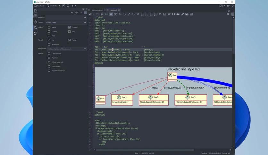This screenshot has height=155, width=268.
Task: Open the history clock panel in sidebar
Action: coord(35,22)
